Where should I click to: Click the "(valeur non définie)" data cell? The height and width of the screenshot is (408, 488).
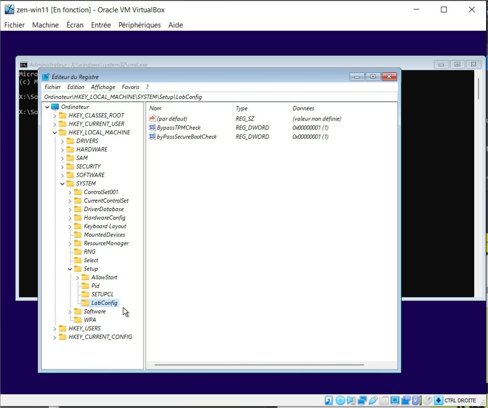point(317,118)
